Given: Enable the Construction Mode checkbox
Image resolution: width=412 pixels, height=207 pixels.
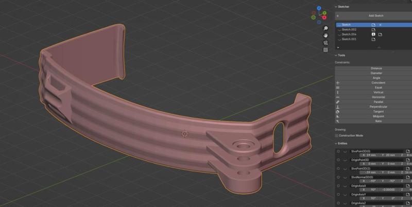Looking at the screenshot, I should click(337, 136).
